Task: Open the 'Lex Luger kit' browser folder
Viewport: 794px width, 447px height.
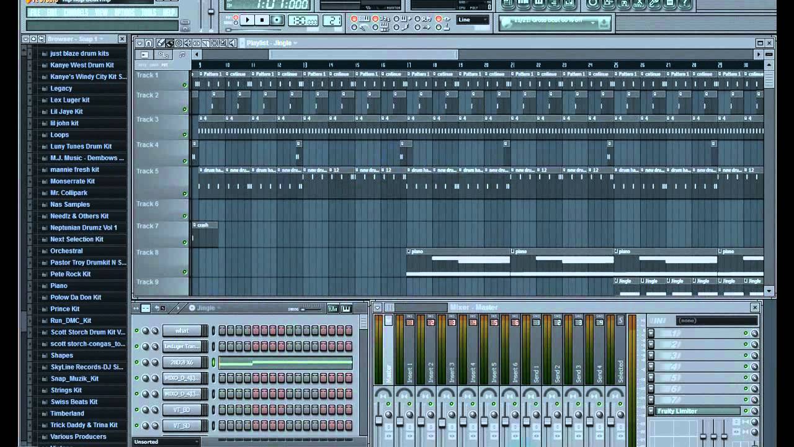Action: 69,99
